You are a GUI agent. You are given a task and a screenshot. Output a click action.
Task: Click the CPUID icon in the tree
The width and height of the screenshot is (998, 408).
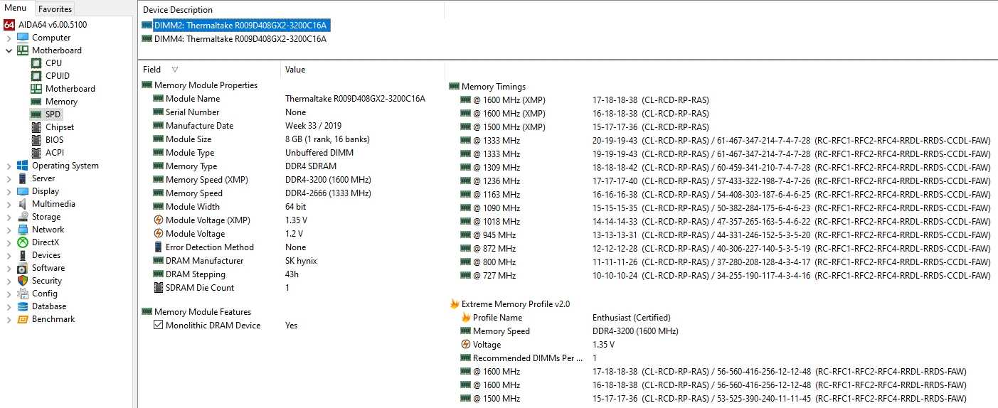[36, 76]
